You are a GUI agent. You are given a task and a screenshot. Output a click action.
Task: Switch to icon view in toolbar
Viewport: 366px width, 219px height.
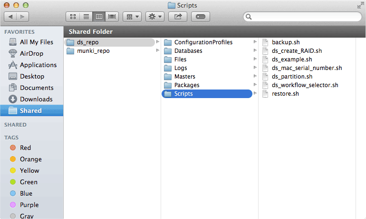73,17
